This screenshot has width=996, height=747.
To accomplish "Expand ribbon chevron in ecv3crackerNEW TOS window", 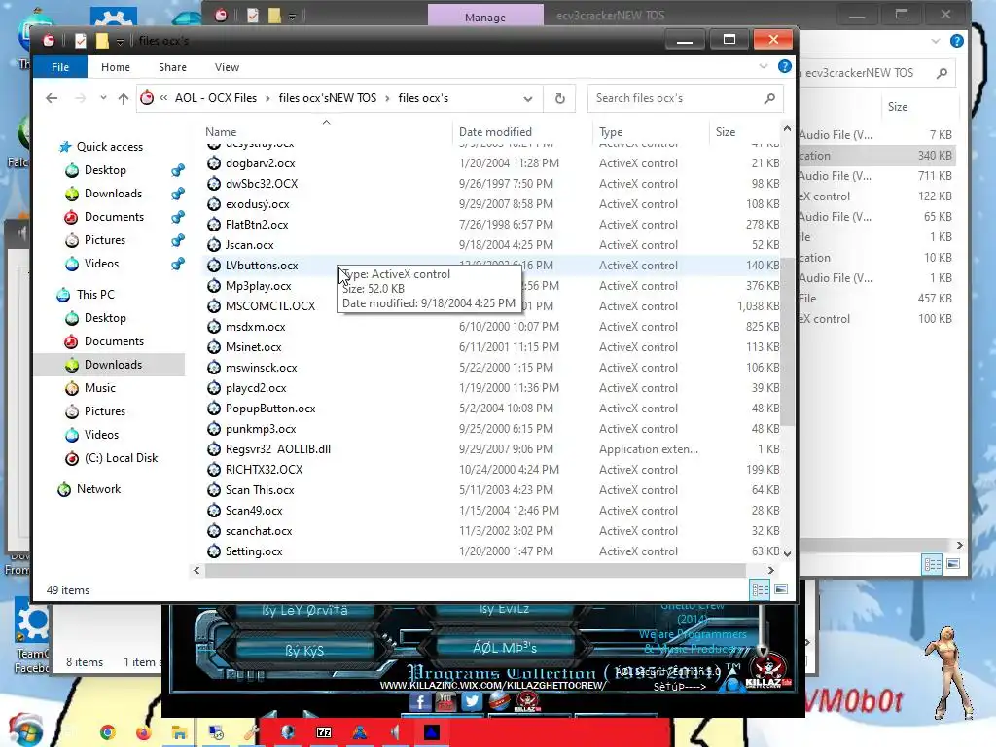I will tap(935, 41).
